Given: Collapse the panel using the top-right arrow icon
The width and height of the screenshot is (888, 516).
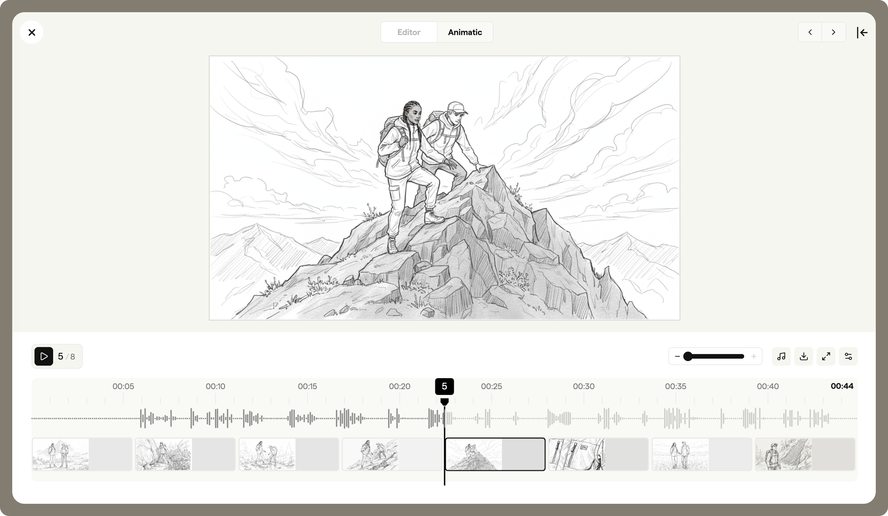Looking at the screenshot, I should [862, 32].
